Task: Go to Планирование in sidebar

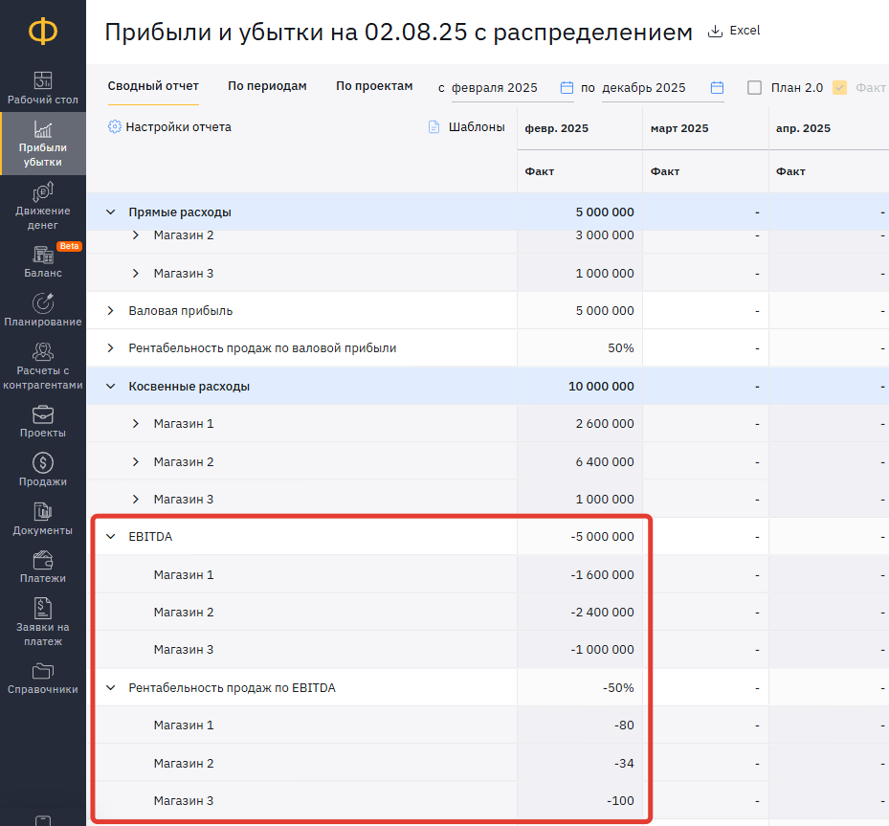Action: tap(42, 310)
